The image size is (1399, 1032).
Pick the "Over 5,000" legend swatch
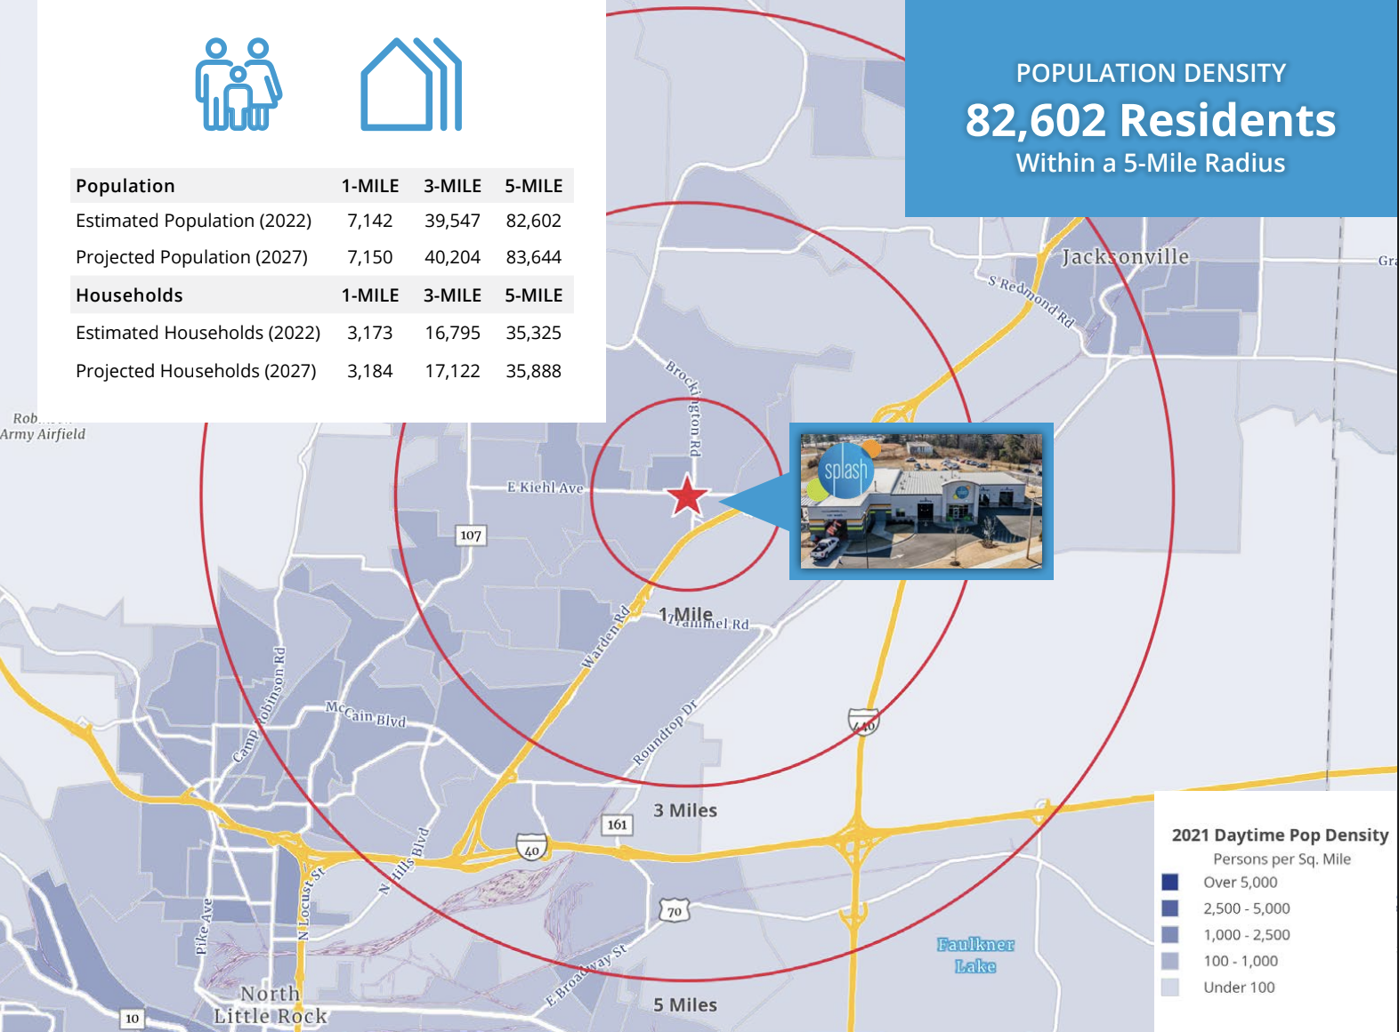(x=1169, y=882)
